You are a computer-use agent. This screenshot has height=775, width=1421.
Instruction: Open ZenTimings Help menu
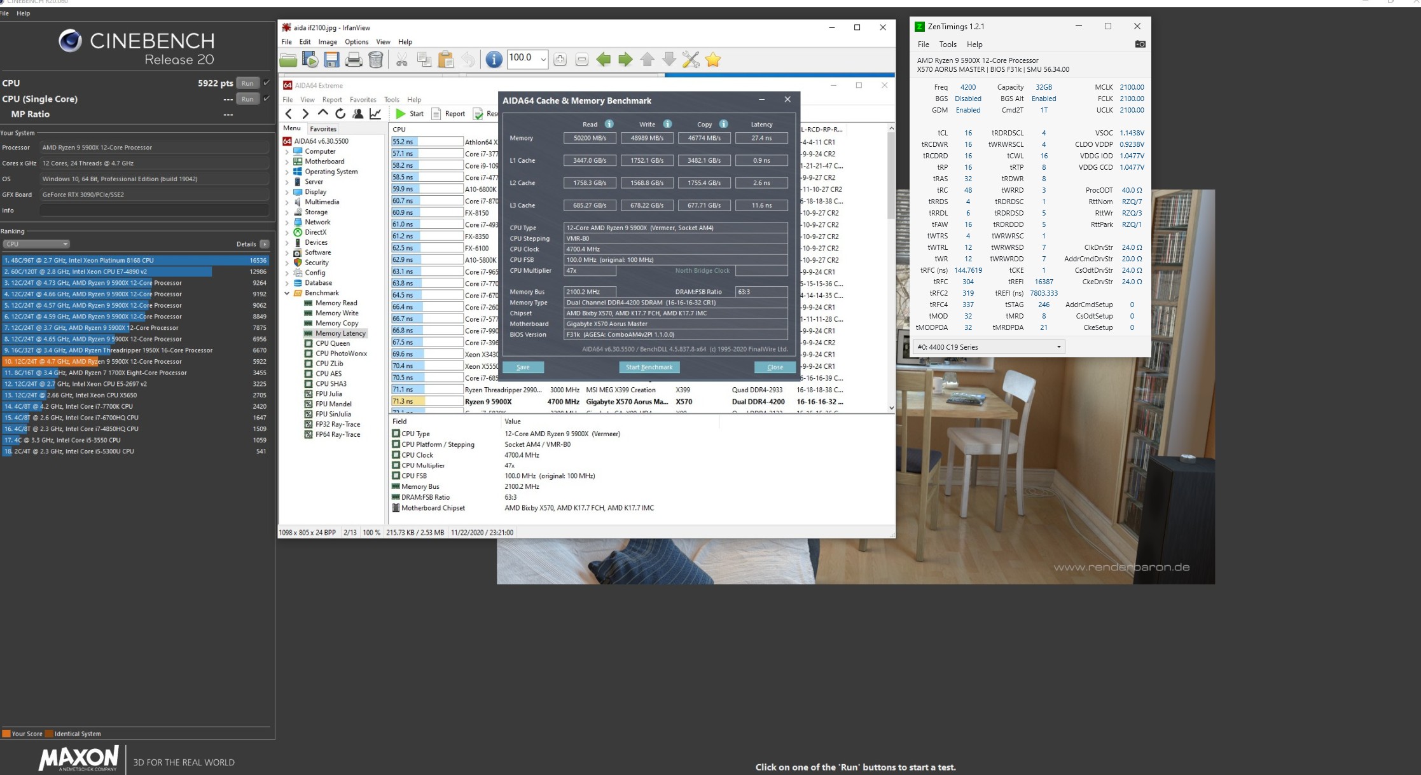[974, 45]
